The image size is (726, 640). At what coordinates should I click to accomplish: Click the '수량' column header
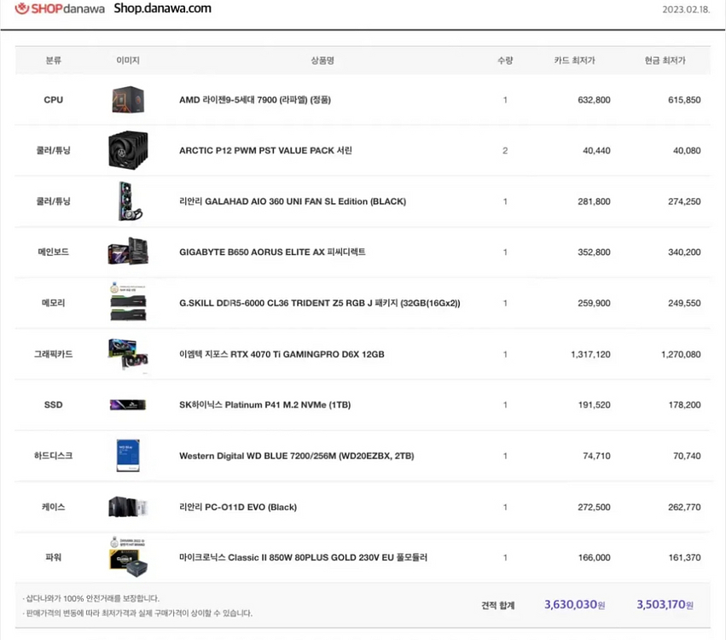pyautogui.click(x=505, y=61)
